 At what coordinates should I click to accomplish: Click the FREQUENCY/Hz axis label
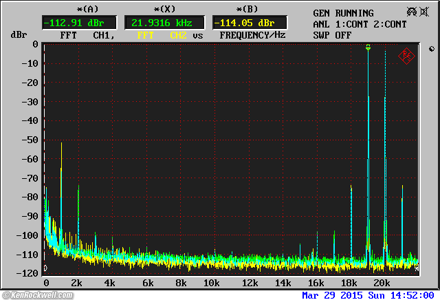coord(252,35)
